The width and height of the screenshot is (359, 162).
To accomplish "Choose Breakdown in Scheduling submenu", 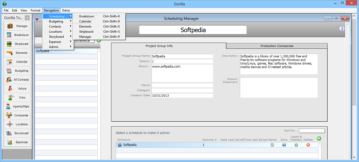I will [99, 16].
